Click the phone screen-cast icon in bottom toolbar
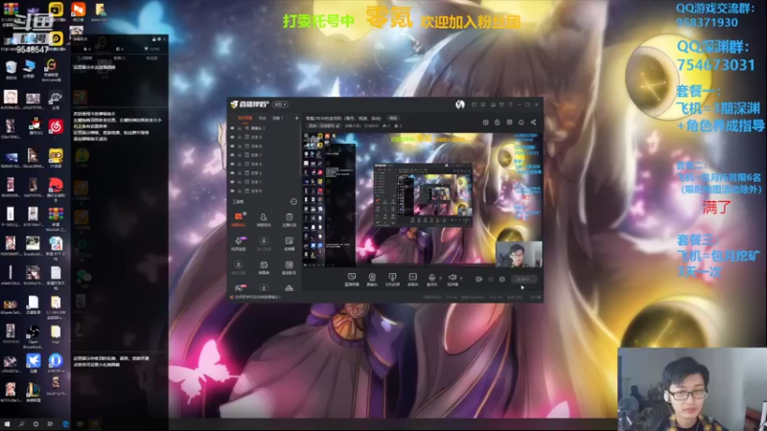Screen dimensions: 767x431 click(392, 277)
